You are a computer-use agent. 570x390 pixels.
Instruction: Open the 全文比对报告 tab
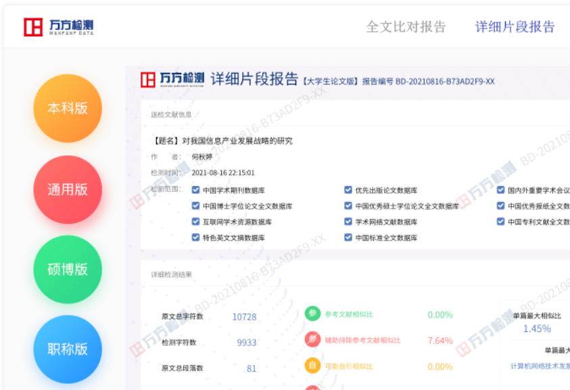click(406, 27)
